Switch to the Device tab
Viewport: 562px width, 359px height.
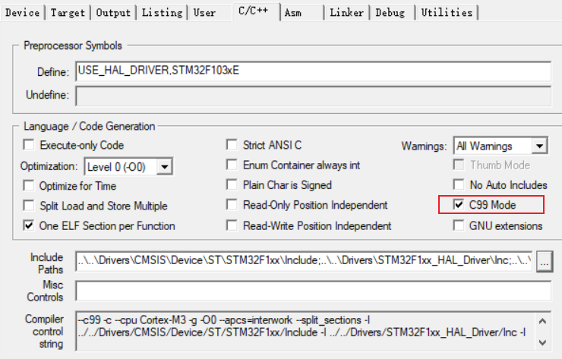tap(22, 12)
